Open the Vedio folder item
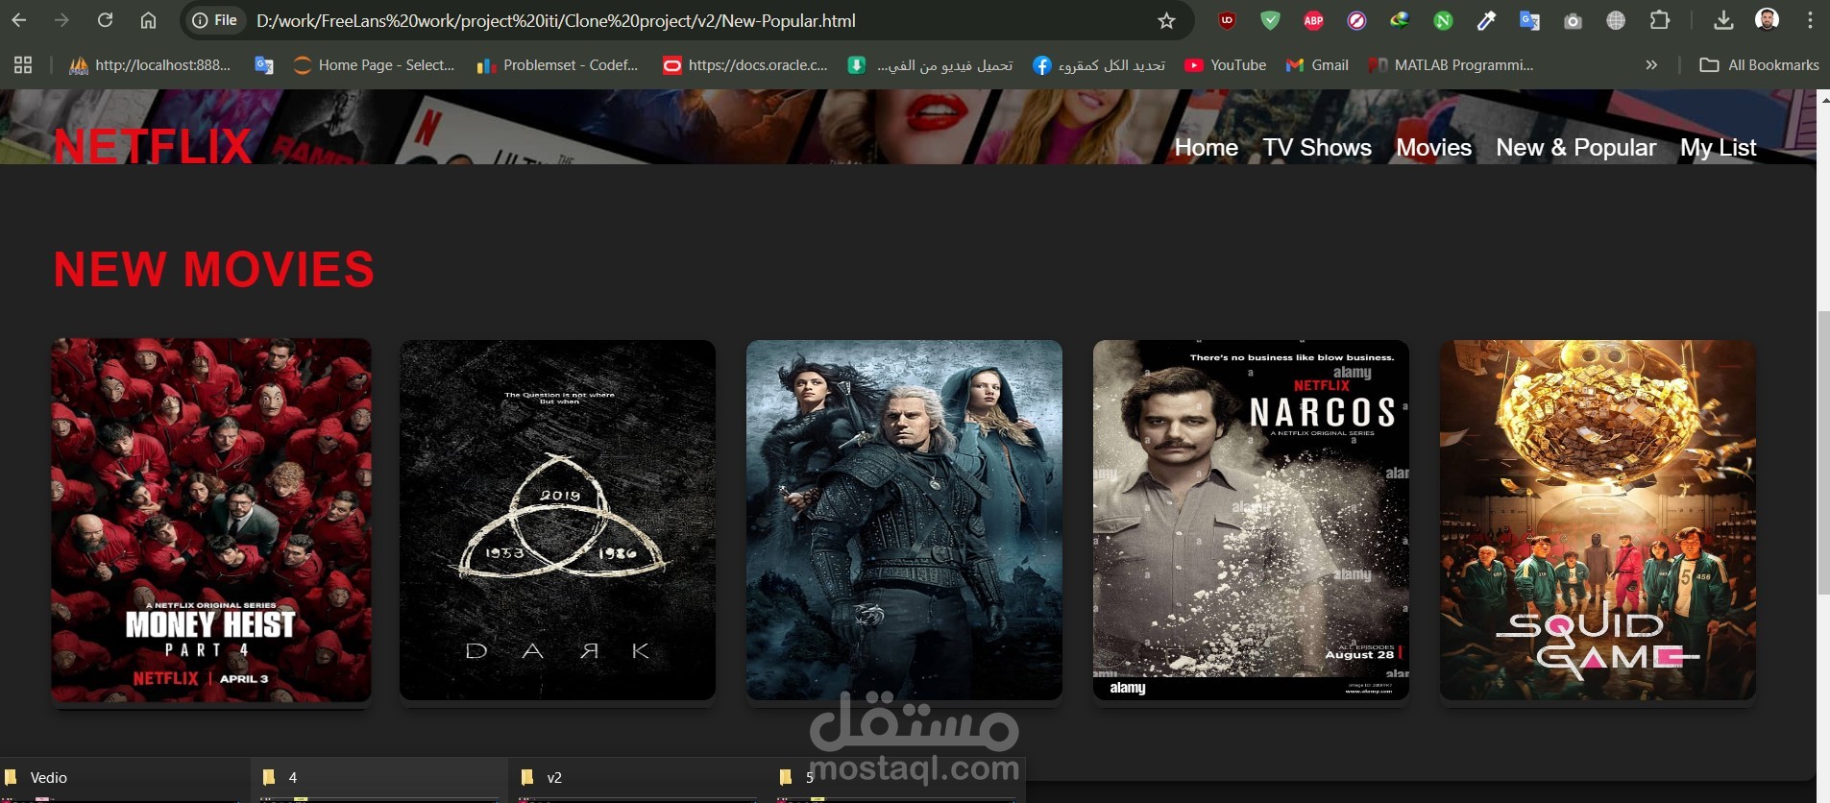1830x803 pixels. (x=125, y=778)
